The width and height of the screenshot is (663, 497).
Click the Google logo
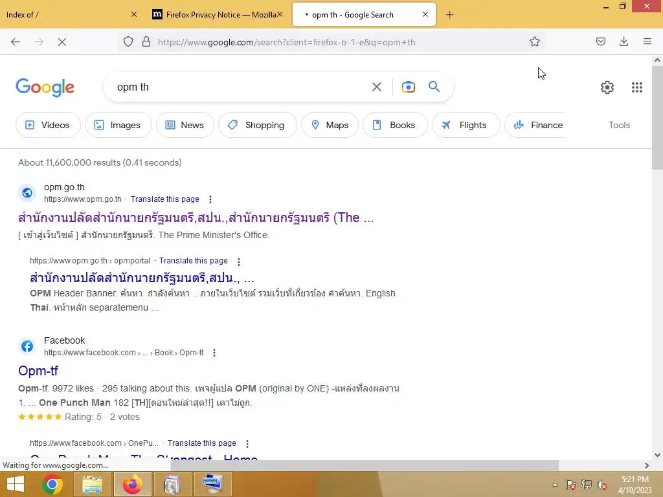[x=45, y=87]
